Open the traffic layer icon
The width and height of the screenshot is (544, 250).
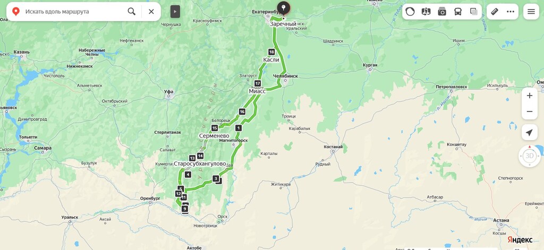pyautogui.click(x=410, y=12)
